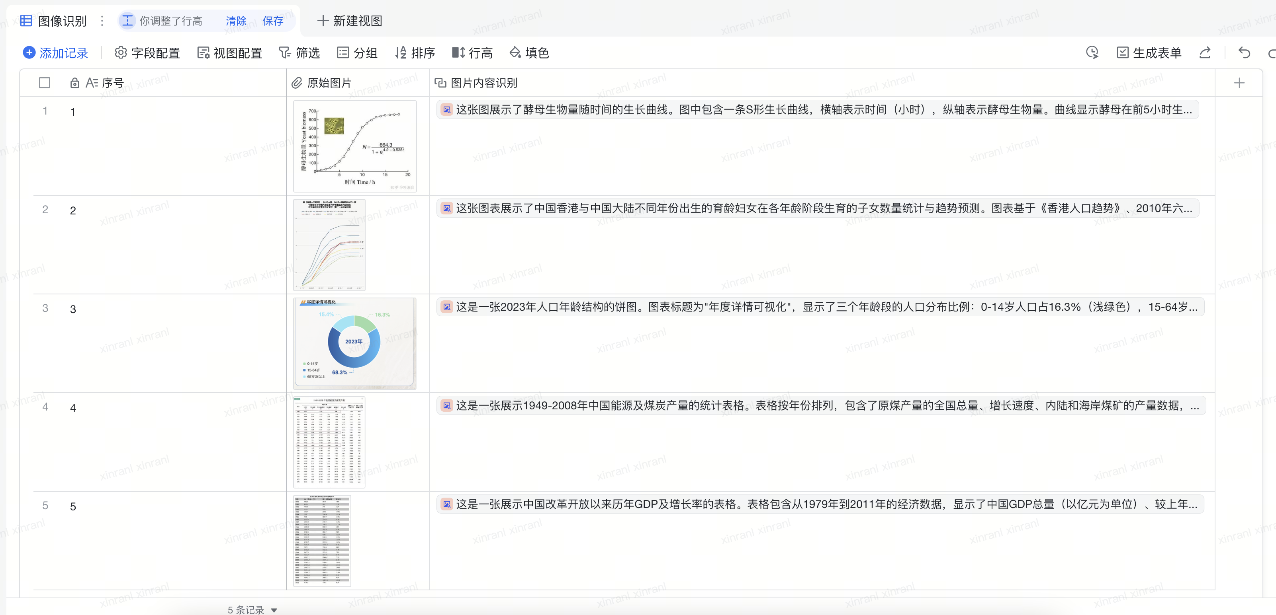The image size is (1276, 615).
Task: Click 保存 to save row height
Action: pos(272,21)
